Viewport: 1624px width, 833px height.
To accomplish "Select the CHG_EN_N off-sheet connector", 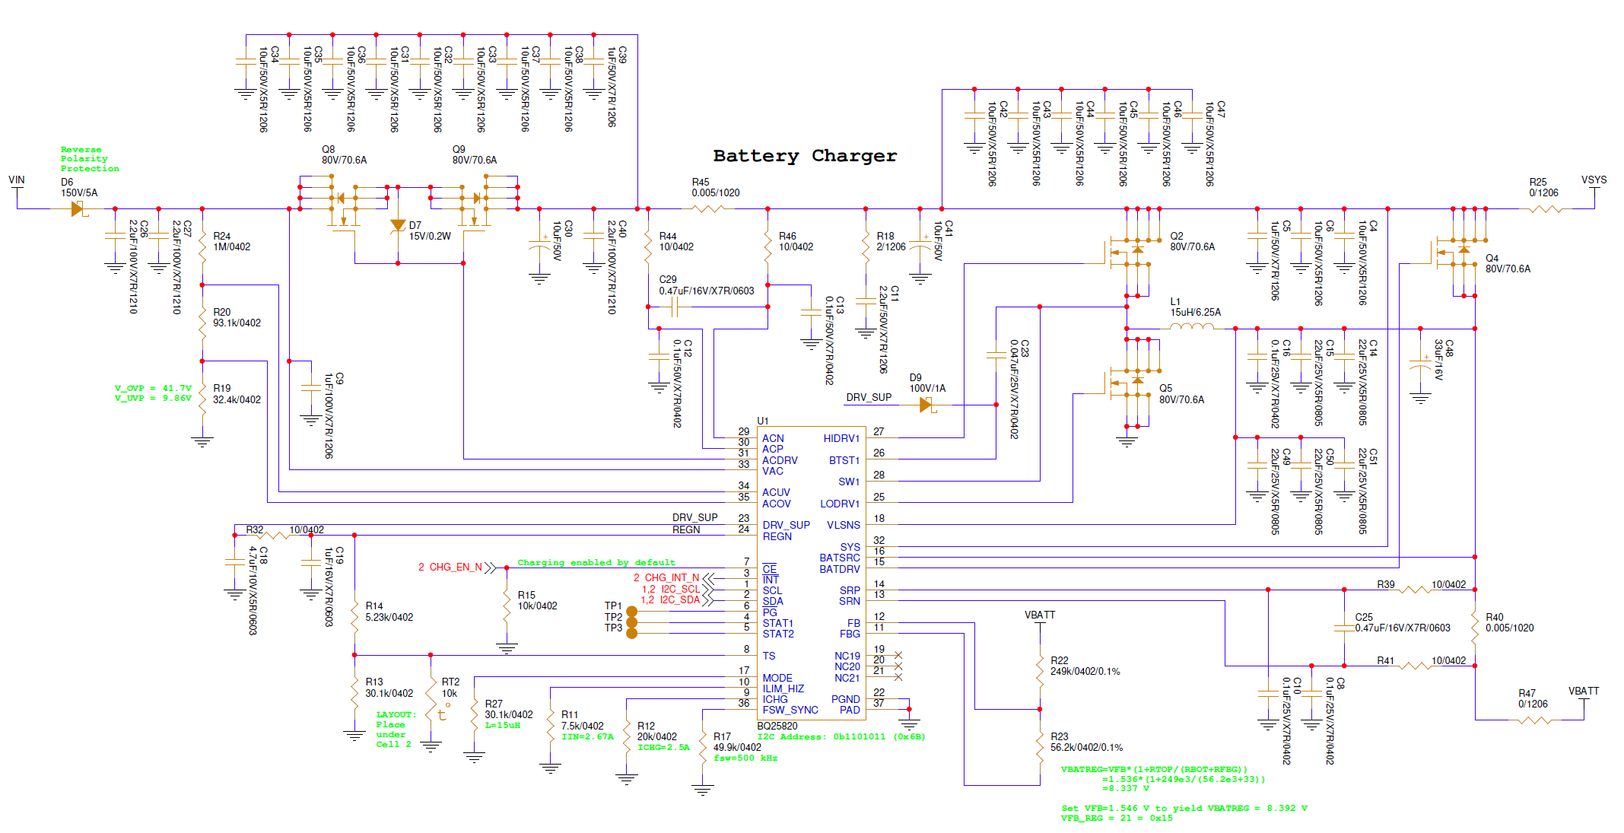I will [x=491, y=568].
